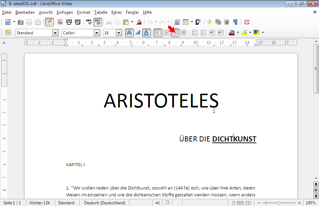Open the Navigator star icon
The image size is (319, 206).
[x=209, y=22]
